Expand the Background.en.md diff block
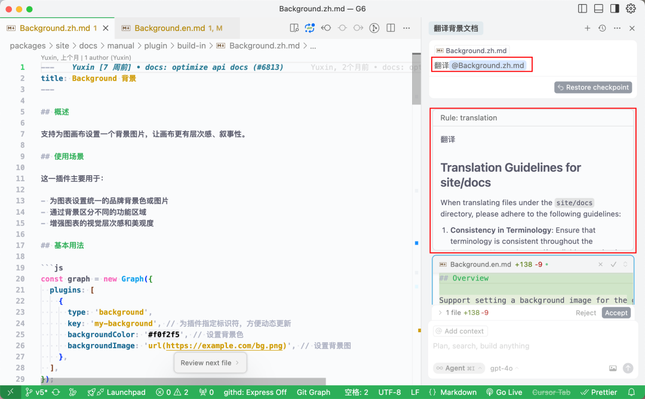Image resolution: width=645 pixels, height=399 pixels. [x=625, y=264]
